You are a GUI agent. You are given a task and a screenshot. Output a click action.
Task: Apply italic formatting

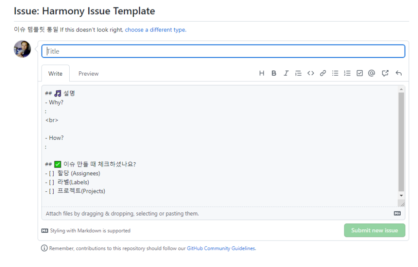click(286, 73)
